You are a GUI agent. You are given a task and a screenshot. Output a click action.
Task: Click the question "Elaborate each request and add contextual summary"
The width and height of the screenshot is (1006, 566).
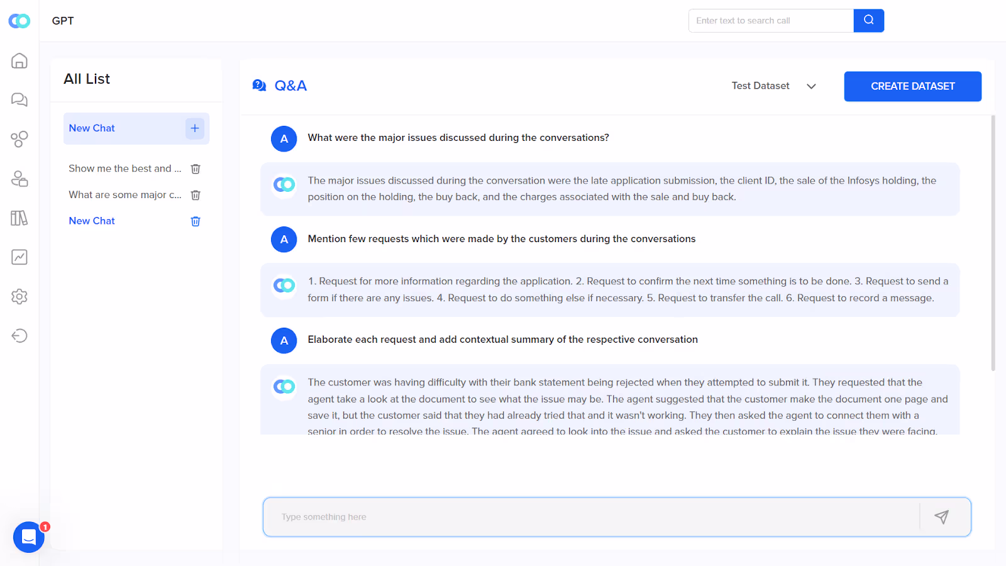click(503, 340)
